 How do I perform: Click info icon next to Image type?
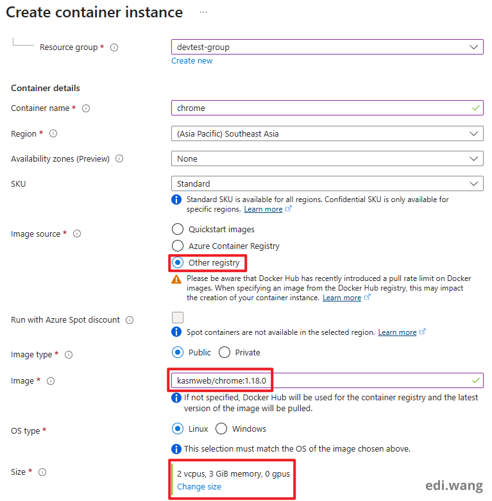69,355
